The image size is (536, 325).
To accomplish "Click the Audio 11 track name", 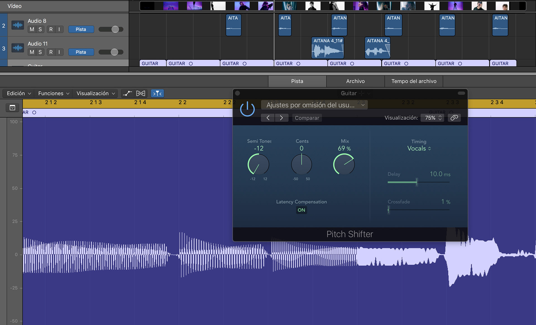I will pos(38,44).
